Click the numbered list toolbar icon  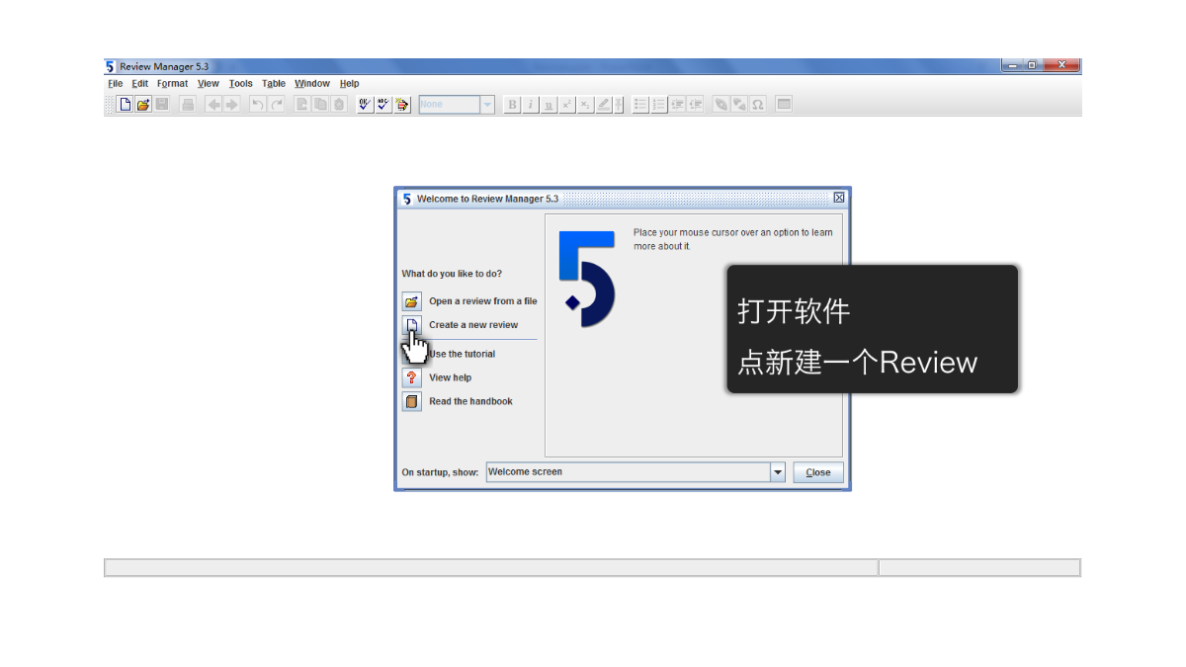point(659,104)
